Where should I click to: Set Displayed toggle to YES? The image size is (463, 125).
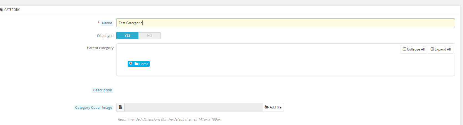tap(127, 36)
